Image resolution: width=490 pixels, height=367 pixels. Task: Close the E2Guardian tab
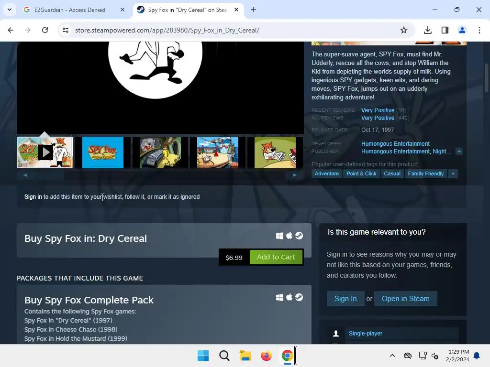pos(122,10)
